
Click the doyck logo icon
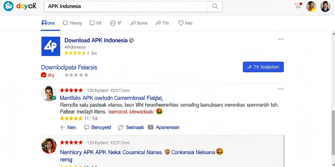click(8, 6)
